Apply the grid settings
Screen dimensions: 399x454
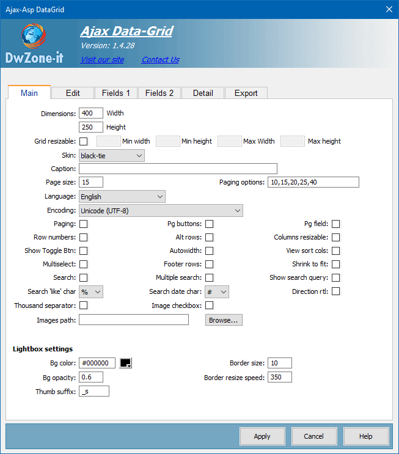pyautogui.click(x=262, y=436)
